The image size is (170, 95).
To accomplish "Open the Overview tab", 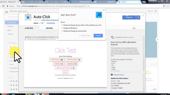I will coord(29,28).
